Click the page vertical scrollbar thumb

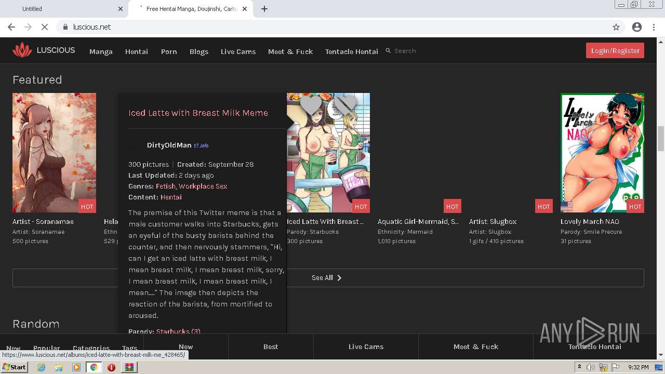(661, 138)
